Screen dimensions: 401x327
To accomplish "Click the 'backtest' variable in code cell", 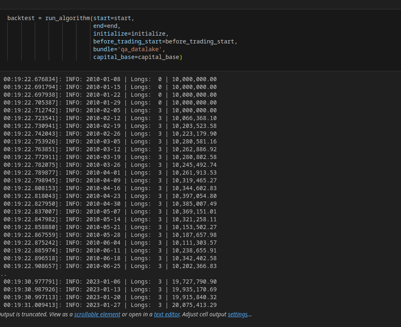I will click(21, 18).
